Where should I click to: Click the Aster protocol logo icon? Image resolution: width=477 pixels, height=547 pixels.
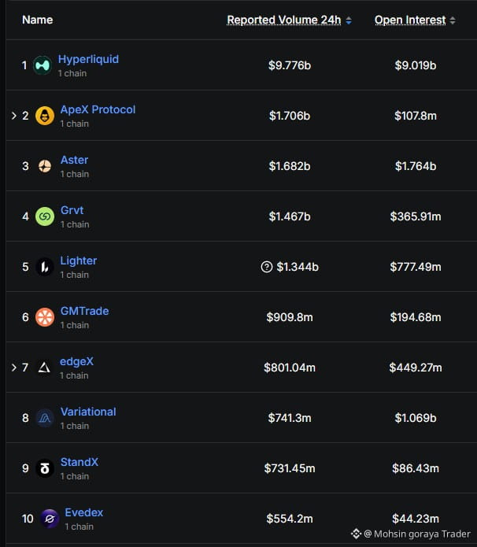(45, 166)
